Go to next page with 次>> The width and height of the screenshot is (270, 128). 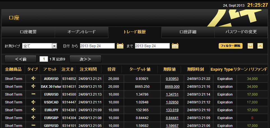(85, 59)
